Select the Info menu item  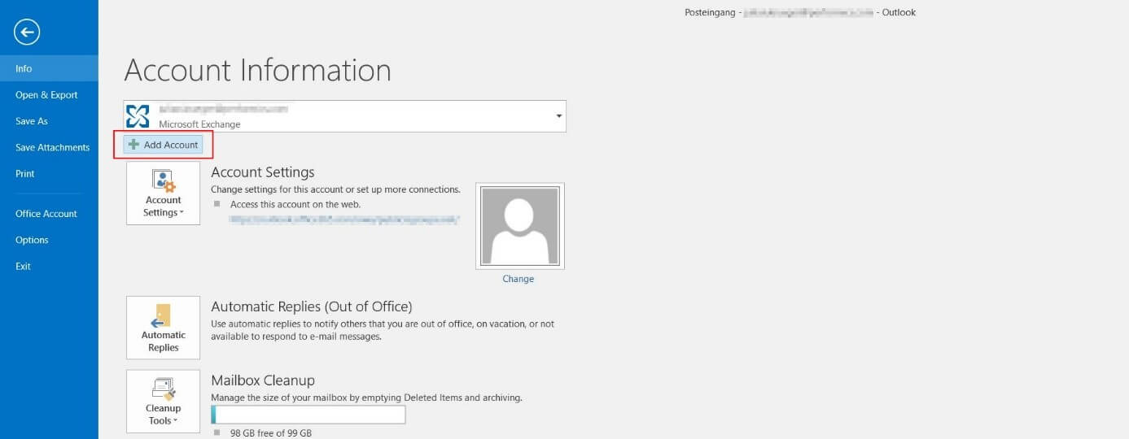[x=49, y=69]
